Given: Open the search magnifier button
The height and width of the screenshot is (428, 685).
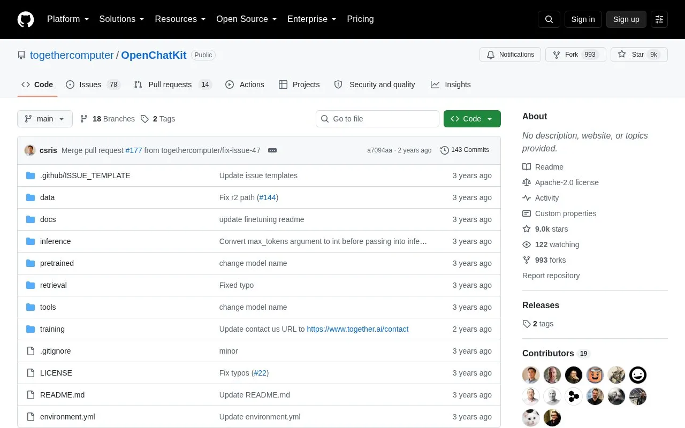Looking at the screenshot, I should tap(549, 19).
